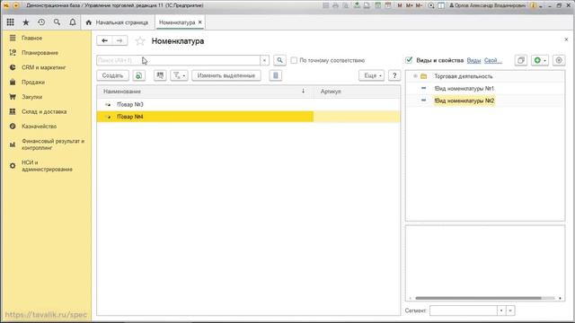Click user Орлов Александр Владимирович

(487, 5)
